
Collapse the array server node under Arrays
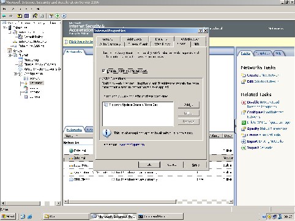pos(10,55)
